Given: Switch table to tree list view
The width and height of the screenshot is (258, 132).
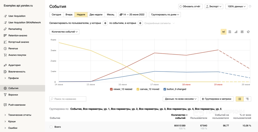Looking at the screenshot, I should (x=247, y=99).
